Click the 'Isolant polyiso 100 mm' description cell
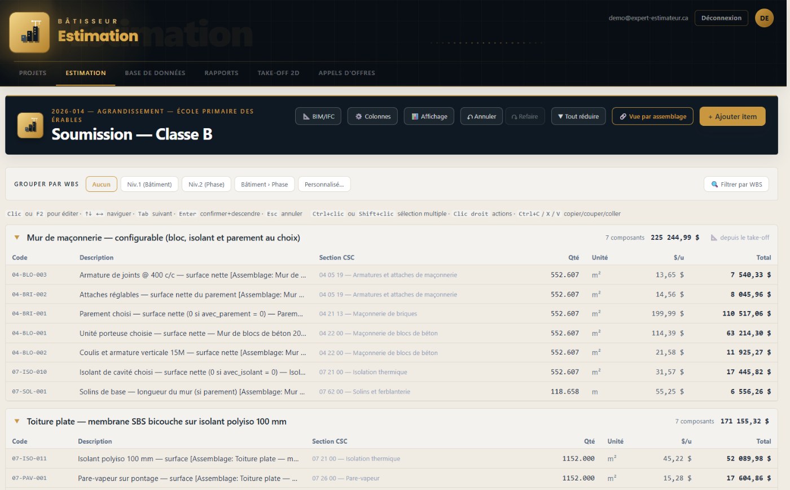The image size is (790, 490). click(188, 459)
